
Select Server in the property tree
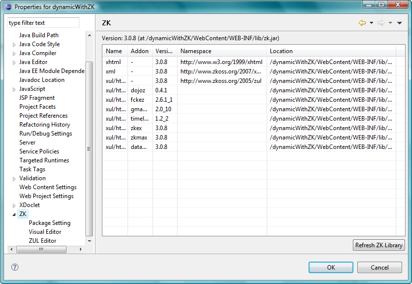27,142
